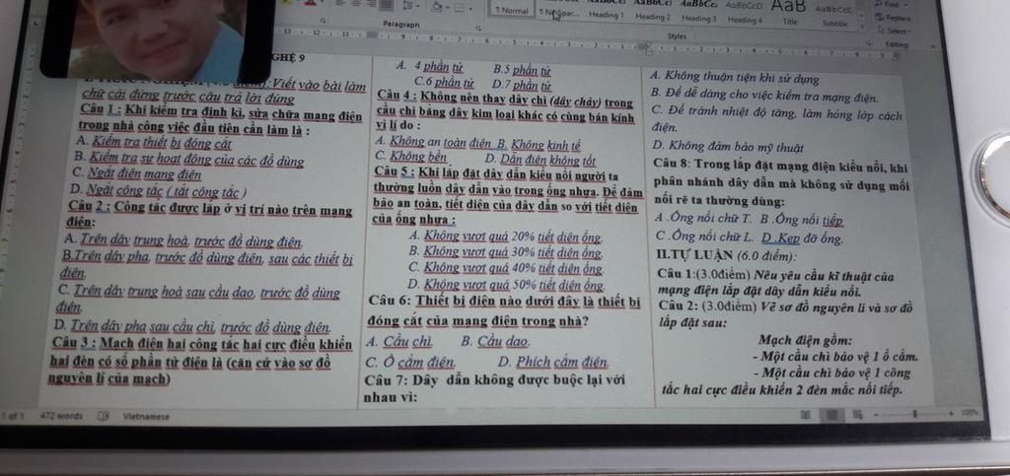Open the Styles pane dialog launcher
This screenshot has height=476, width=1010.
(x=869, y=43)
